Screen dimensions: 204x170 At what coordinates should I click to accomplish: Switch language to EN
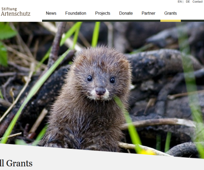[180, 2]
